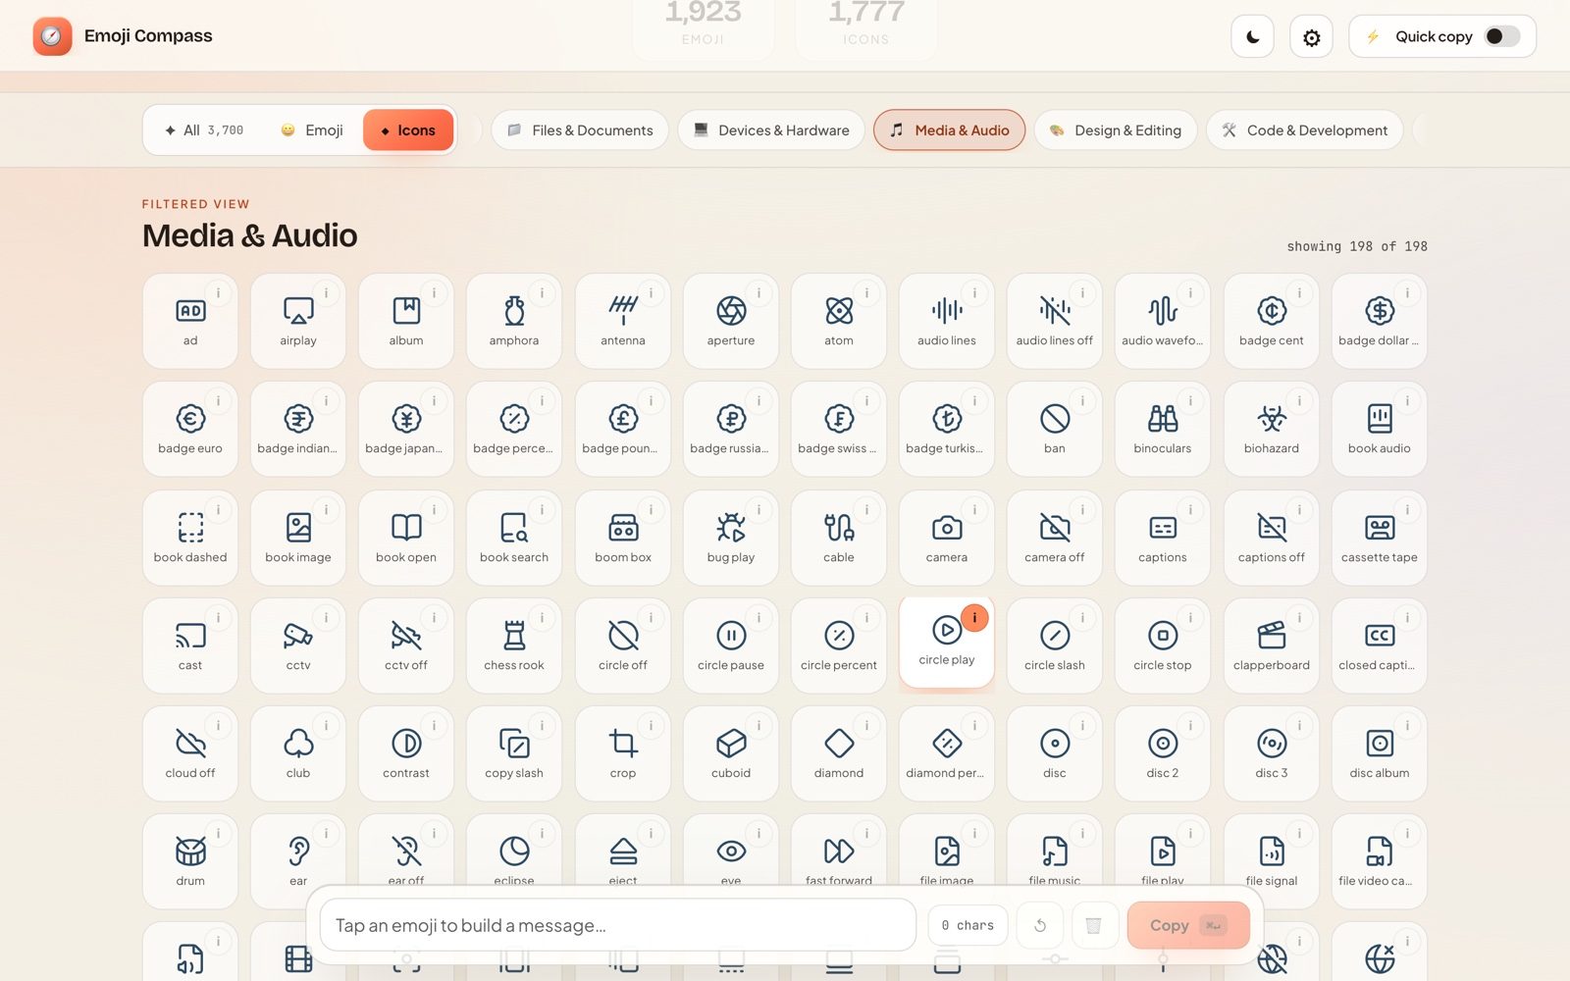This screenshot has width=1570, height=981.
Task: Switch to dark mode with moon button
Action: click(1253, 37)
